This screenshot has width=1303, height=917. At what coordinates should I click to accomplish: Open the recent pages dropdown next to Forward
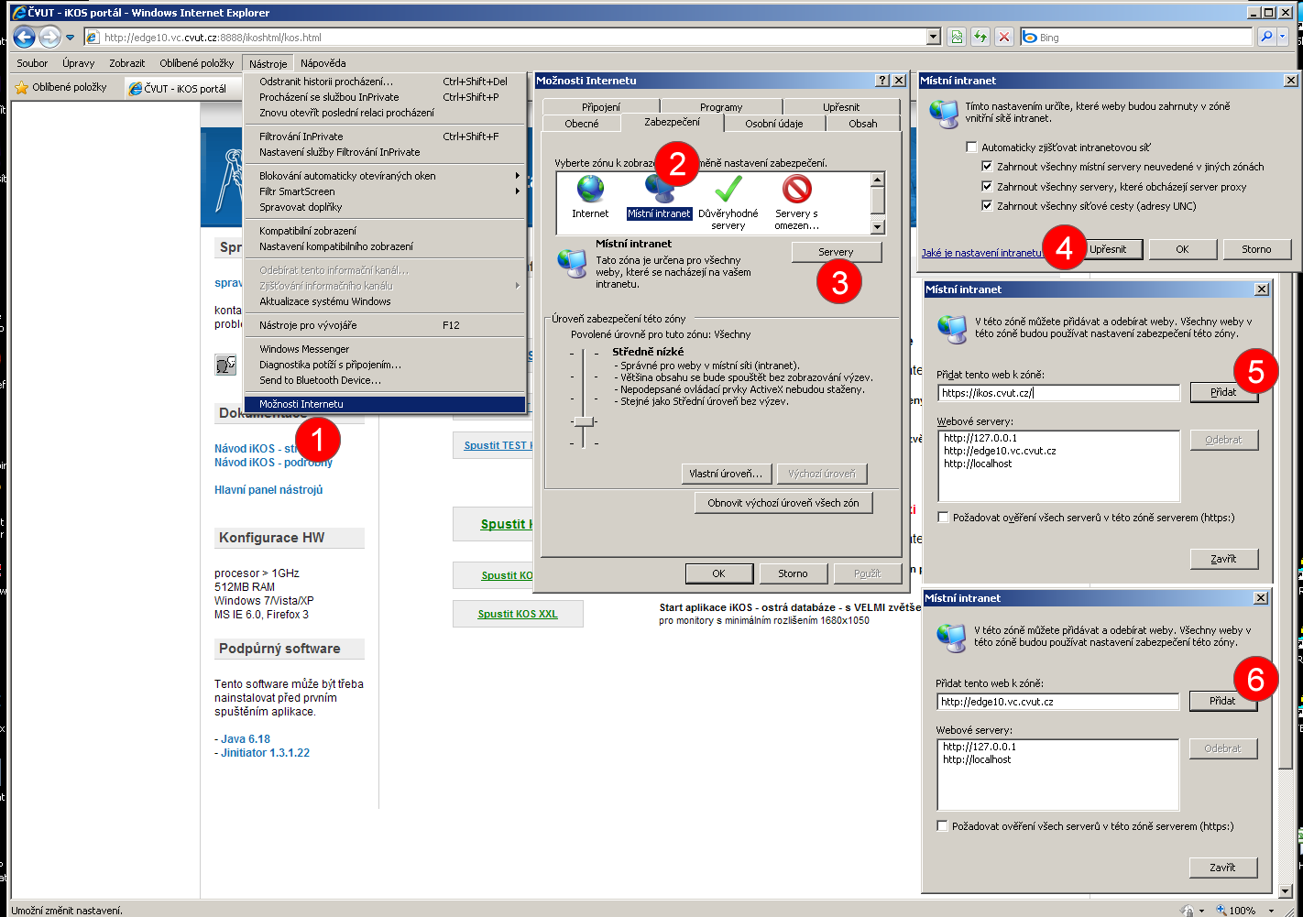[70, 38]
